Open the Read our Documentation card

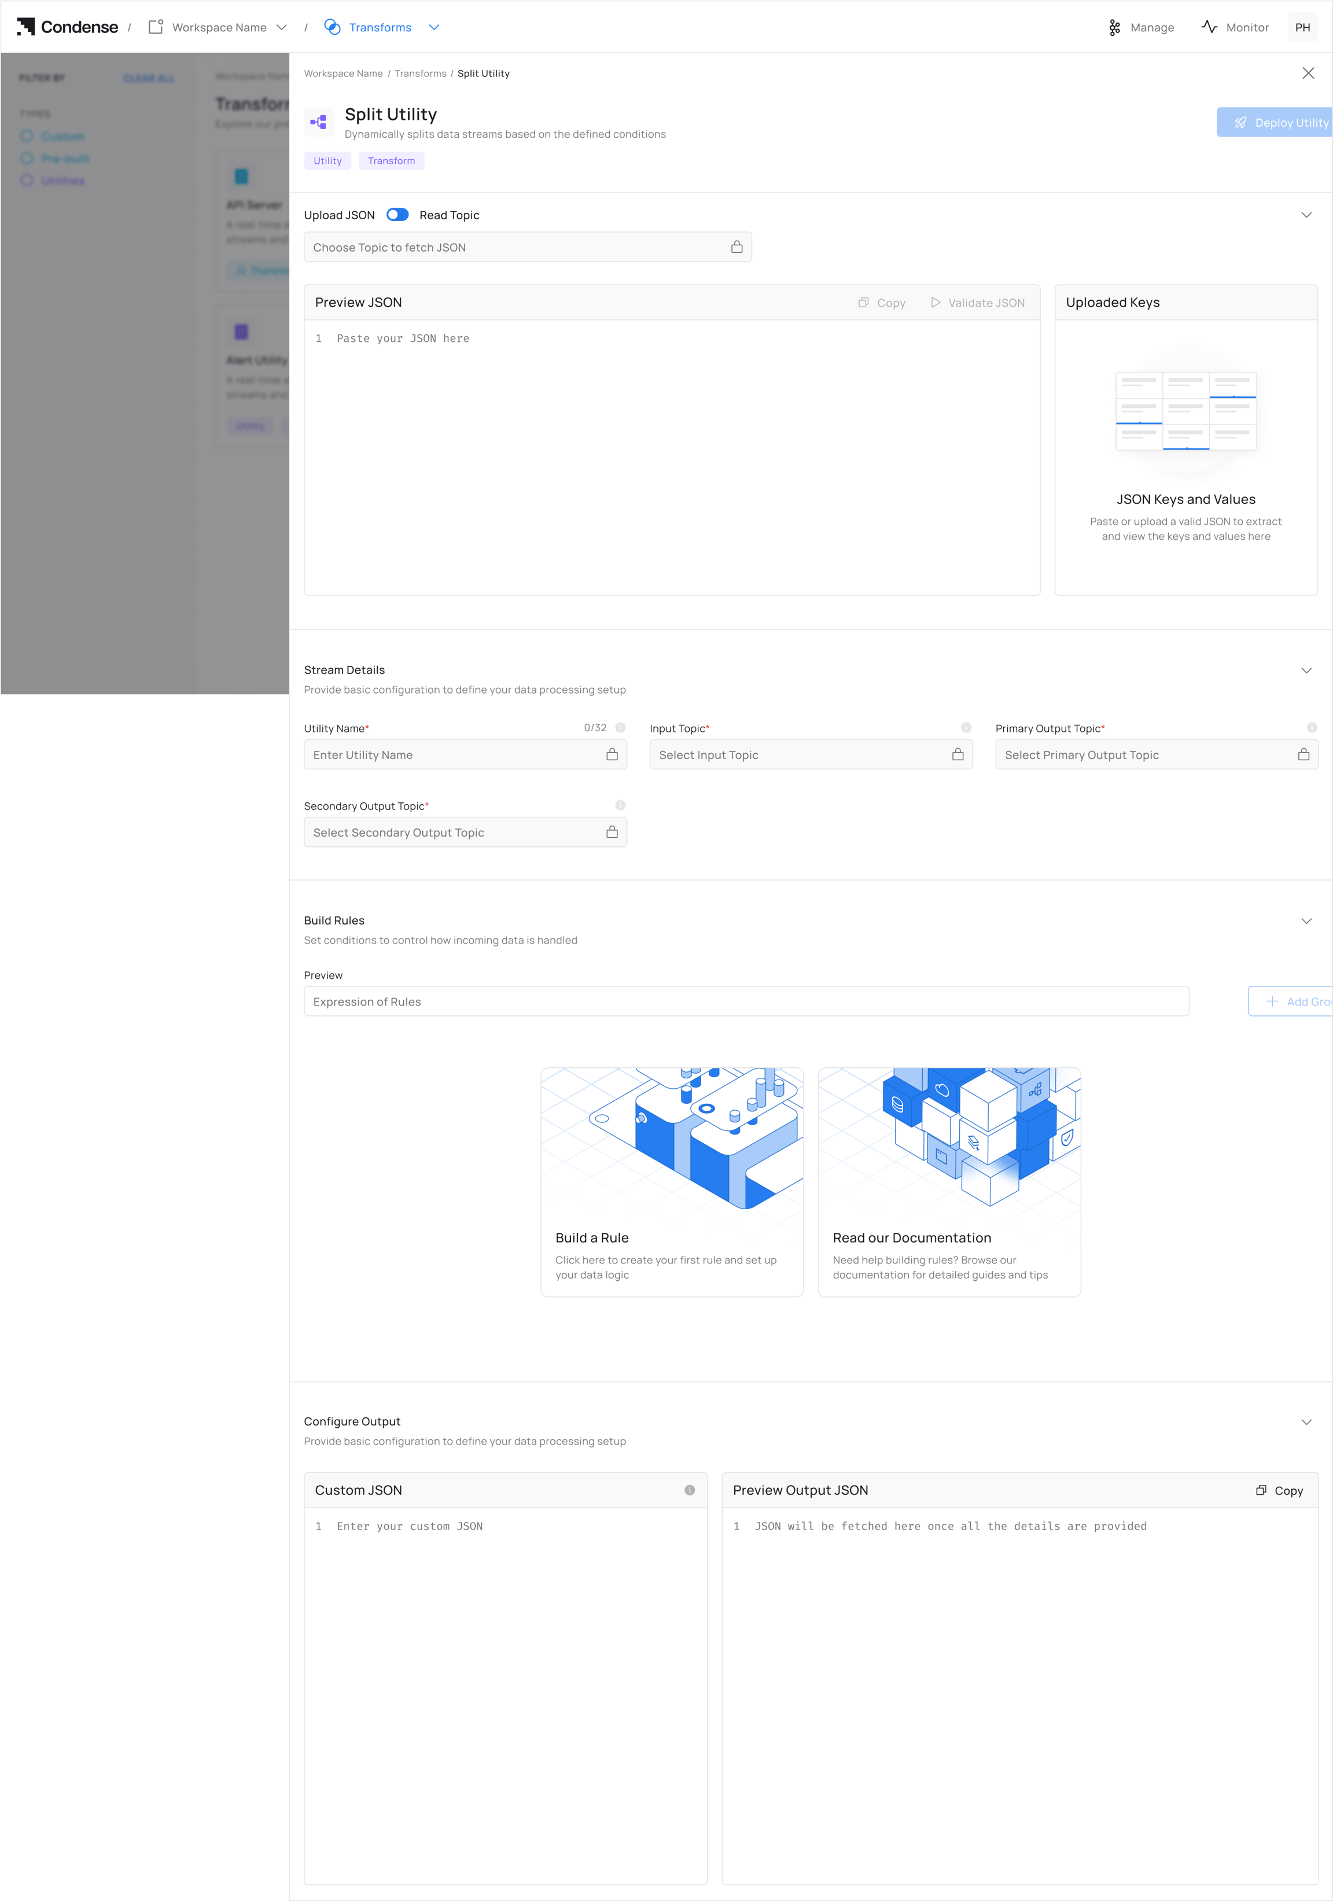coord(949,1181)
